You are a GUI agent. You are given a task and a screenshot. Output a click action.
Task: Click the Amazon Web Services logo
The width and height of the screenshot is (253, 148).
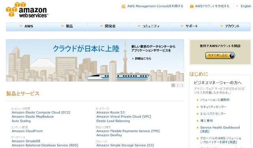point(27,9)
